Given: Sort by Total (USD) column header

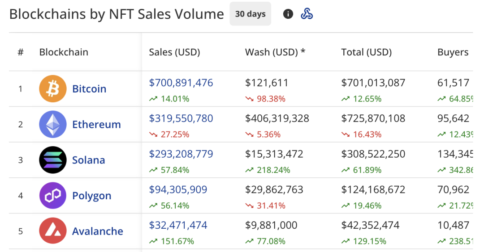Looking at the screenshot, I should click(x=366, y=52).
